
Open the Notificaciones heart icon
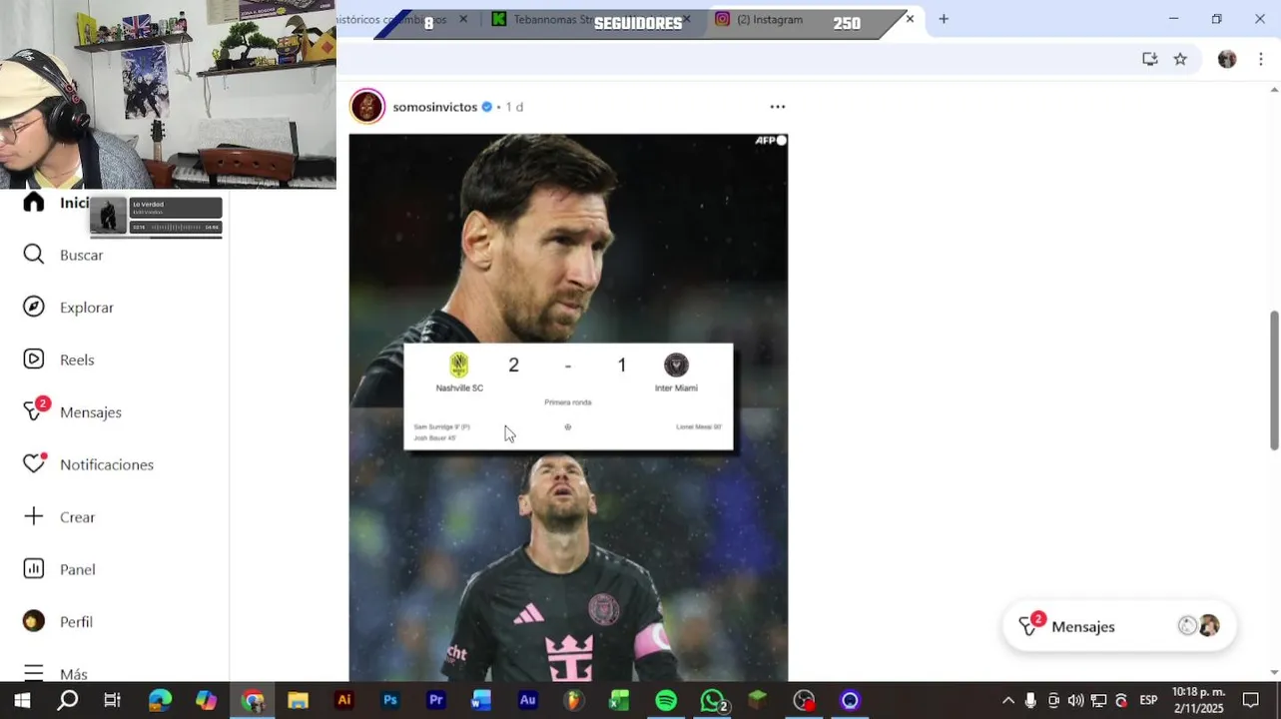(x=35, y=463)
